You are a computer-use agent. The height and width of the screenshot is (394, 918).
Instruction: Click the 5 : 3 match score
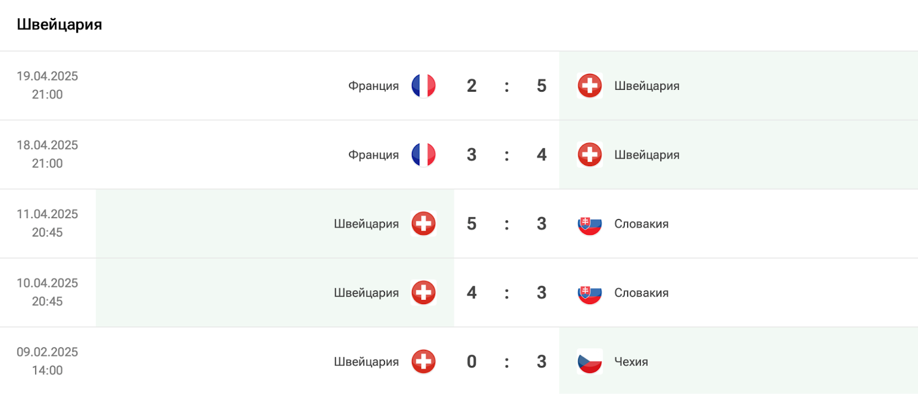(x=506, y=224)
